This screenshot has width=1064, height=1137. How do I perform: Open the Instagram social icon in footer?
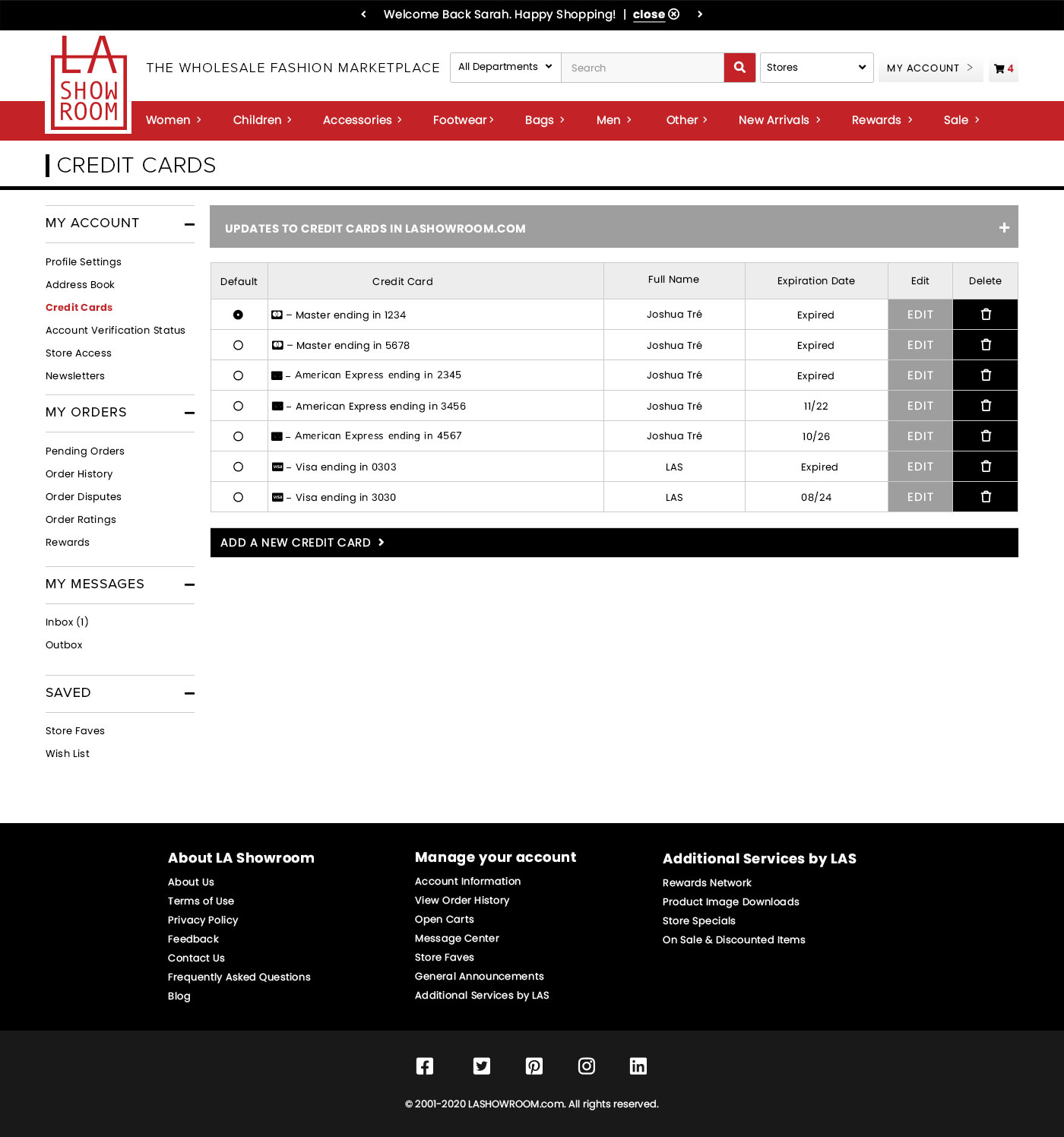587,1066
